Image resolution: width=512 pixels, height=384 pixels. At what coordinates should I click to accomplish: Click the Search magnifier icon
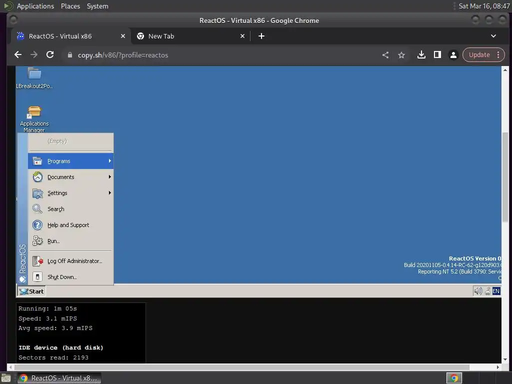tap(37, 209)
